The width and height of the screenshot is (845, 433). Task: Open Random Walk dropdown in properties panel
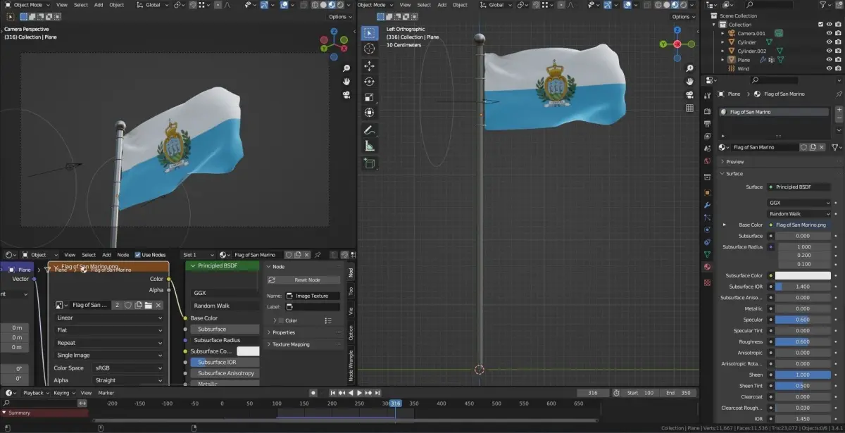click(x=799, y=213)
